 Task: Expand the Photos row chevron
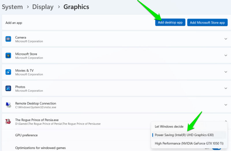(x=226, y=88)
